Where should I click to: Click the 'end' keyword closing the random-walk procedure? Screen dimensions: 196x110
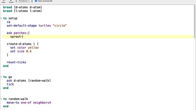[x=6, y=106]
